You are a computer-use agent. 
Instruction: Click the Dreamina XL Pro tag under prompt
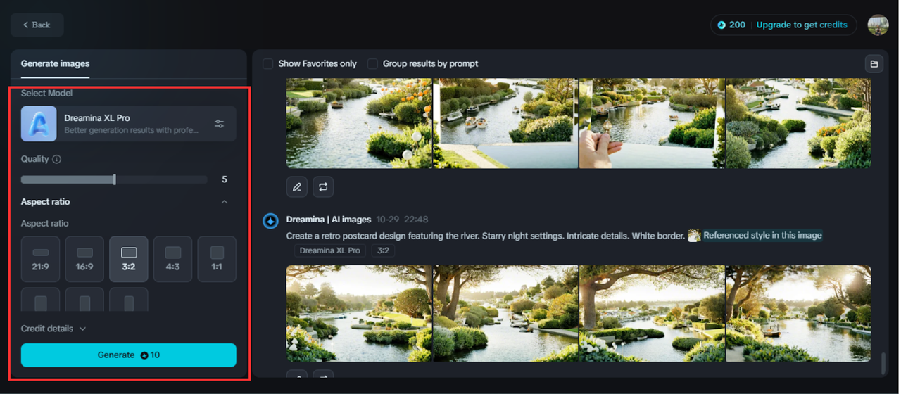(330, 250)
